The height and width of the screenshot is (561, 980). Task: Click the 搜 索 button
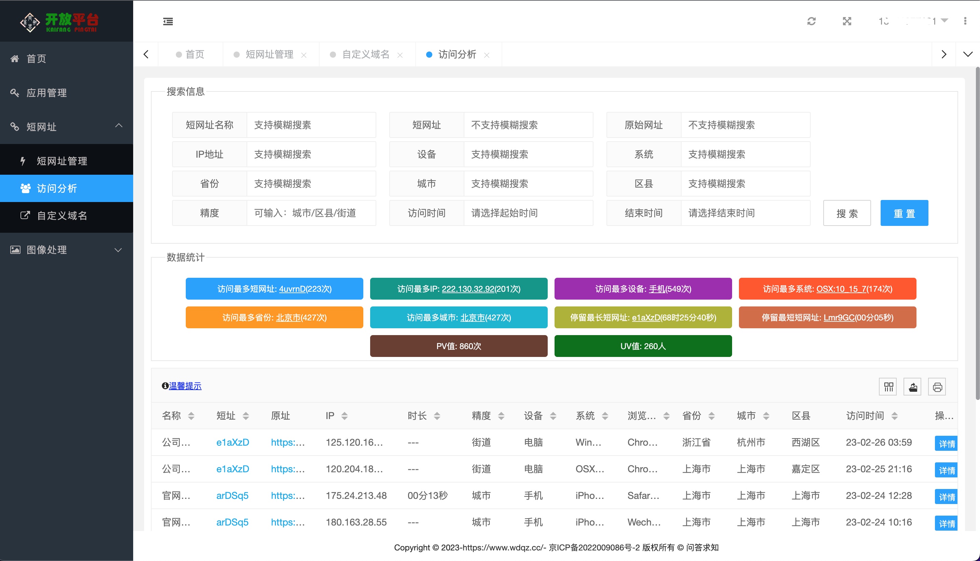[x=846, y=213]
